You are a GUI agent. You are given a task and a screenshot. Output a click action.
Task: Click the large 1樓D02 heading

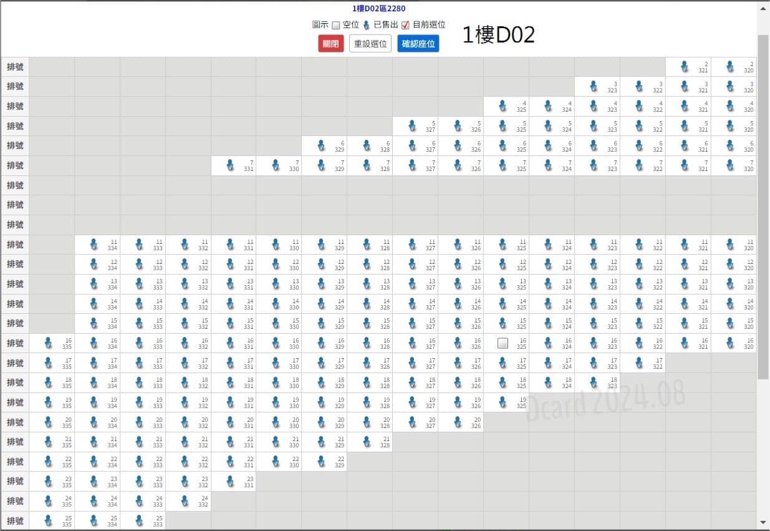(499, 35)
